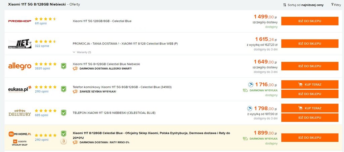Open PROMOCJA - TANIA DOSTAWA offer title
344x152 pixels.
click(x=125, y=44)
